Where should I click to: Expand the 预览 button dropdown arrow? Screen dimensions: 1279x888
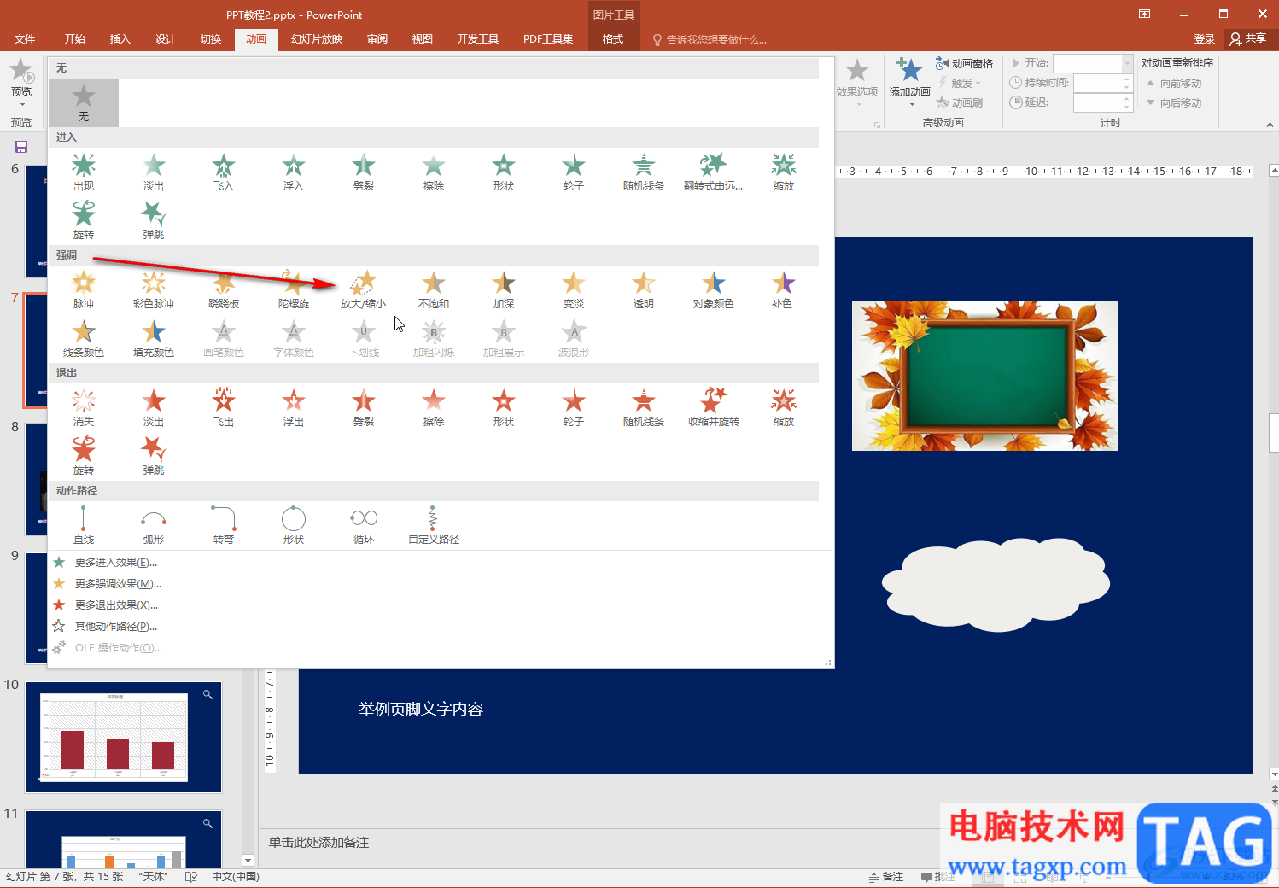click(21, 103)
